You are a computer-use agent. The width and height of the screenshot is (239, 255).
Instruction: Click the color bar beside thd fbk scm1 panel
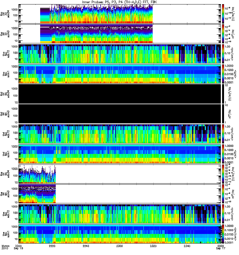tap(223, 154)
